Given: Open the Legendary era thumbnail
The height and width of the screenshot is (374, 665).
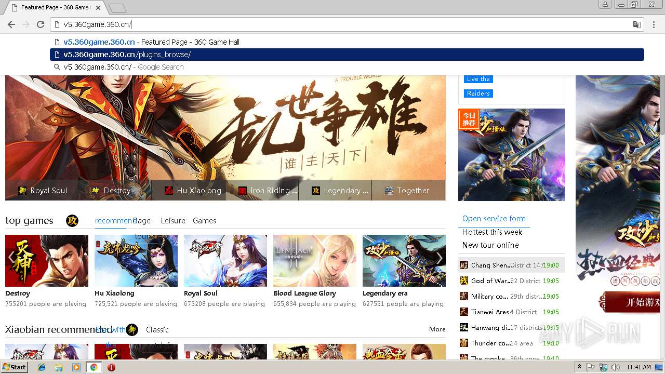Looking at the screenshot, I should click(404, 261).
